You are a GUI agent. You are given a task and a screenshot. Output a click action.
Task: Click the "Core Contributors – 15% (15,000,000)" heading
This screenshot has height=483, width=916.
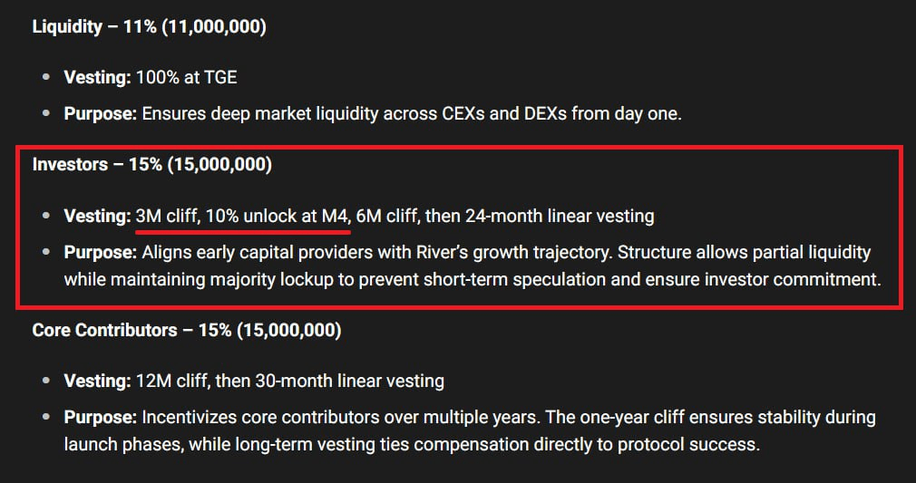click(x=186, y=331)
